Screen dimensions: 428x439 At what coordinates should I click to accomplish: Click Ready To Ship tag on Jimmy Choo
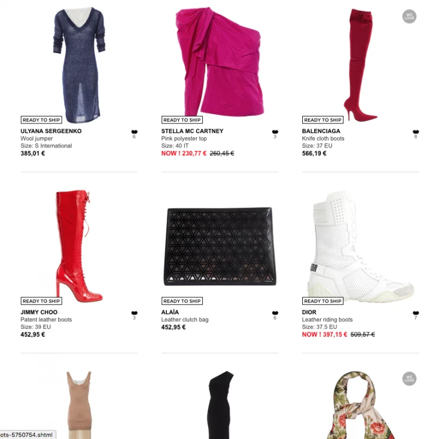41,301
